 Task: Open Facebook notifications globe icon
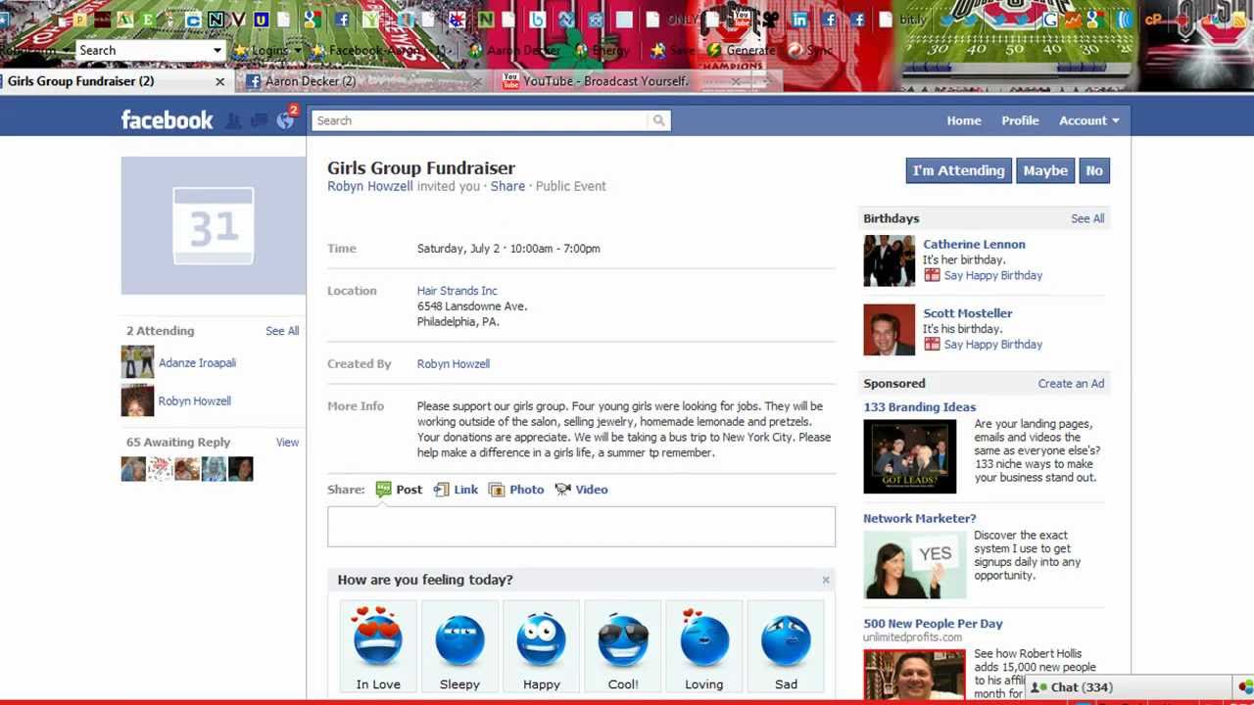tap(285, 120)
